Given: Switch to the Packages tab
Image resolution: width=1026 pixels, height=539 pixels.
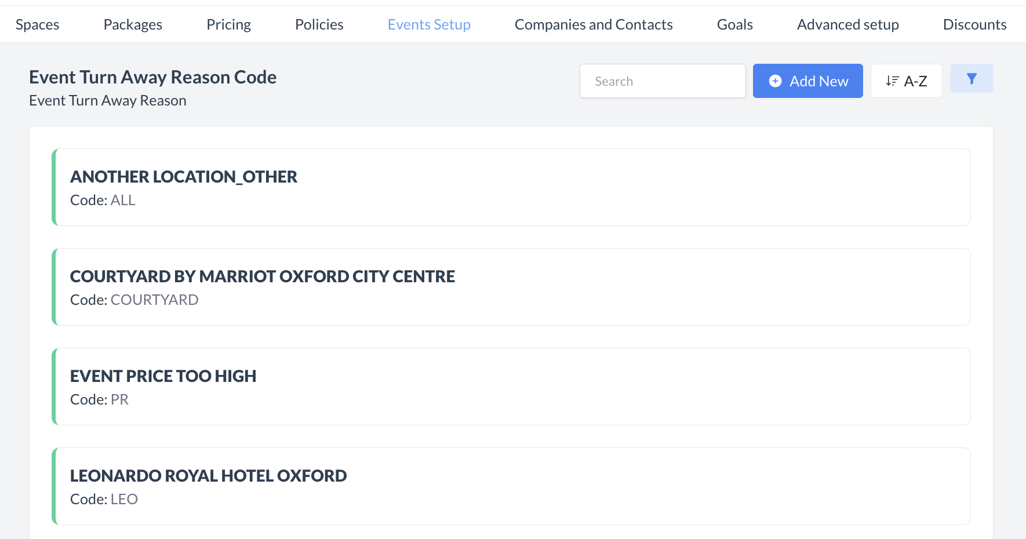Looking at the screenshot, I should pyautogui.click(x=133, y=24).
